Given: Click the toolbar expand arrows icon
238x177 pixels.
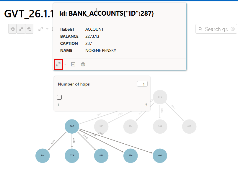Looking at the screenshot, I should pyautogui.click(x=40, y=29).
